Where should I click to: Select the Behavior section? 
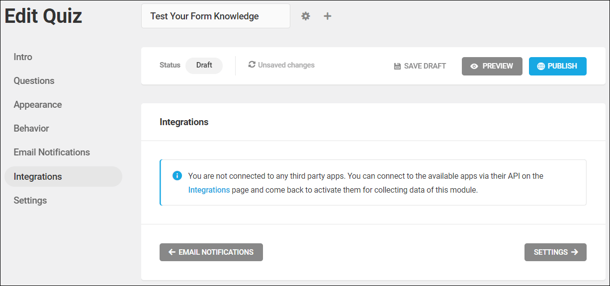pos(31,129)
